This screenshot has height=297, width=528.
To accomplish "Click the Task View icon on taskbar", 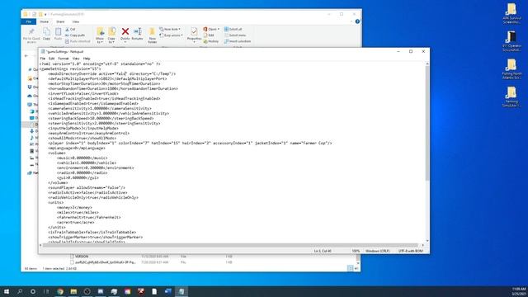I will 46,291.
